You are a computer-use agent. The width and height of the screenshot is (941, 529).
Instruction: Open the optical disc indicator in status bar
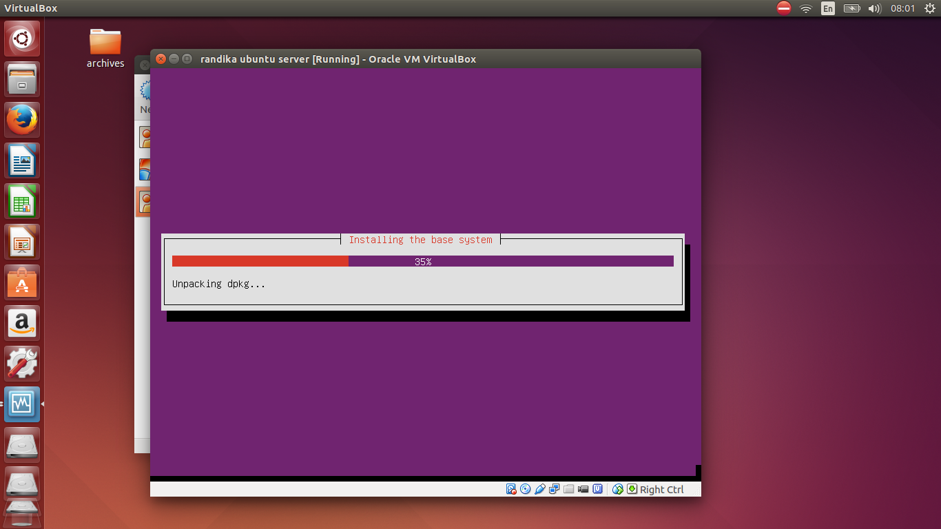tap(526, 489)
